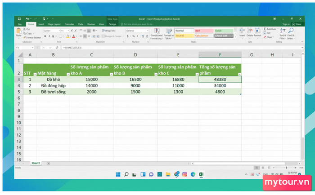The width and height of the screenshot is (315, 195).
Task: Open the Page Layout tab
Action: tap(54, 24)
